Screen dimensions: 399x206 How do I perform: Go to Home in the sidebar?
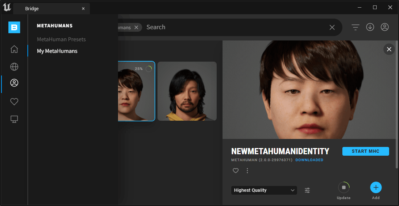tap(14, 49)
